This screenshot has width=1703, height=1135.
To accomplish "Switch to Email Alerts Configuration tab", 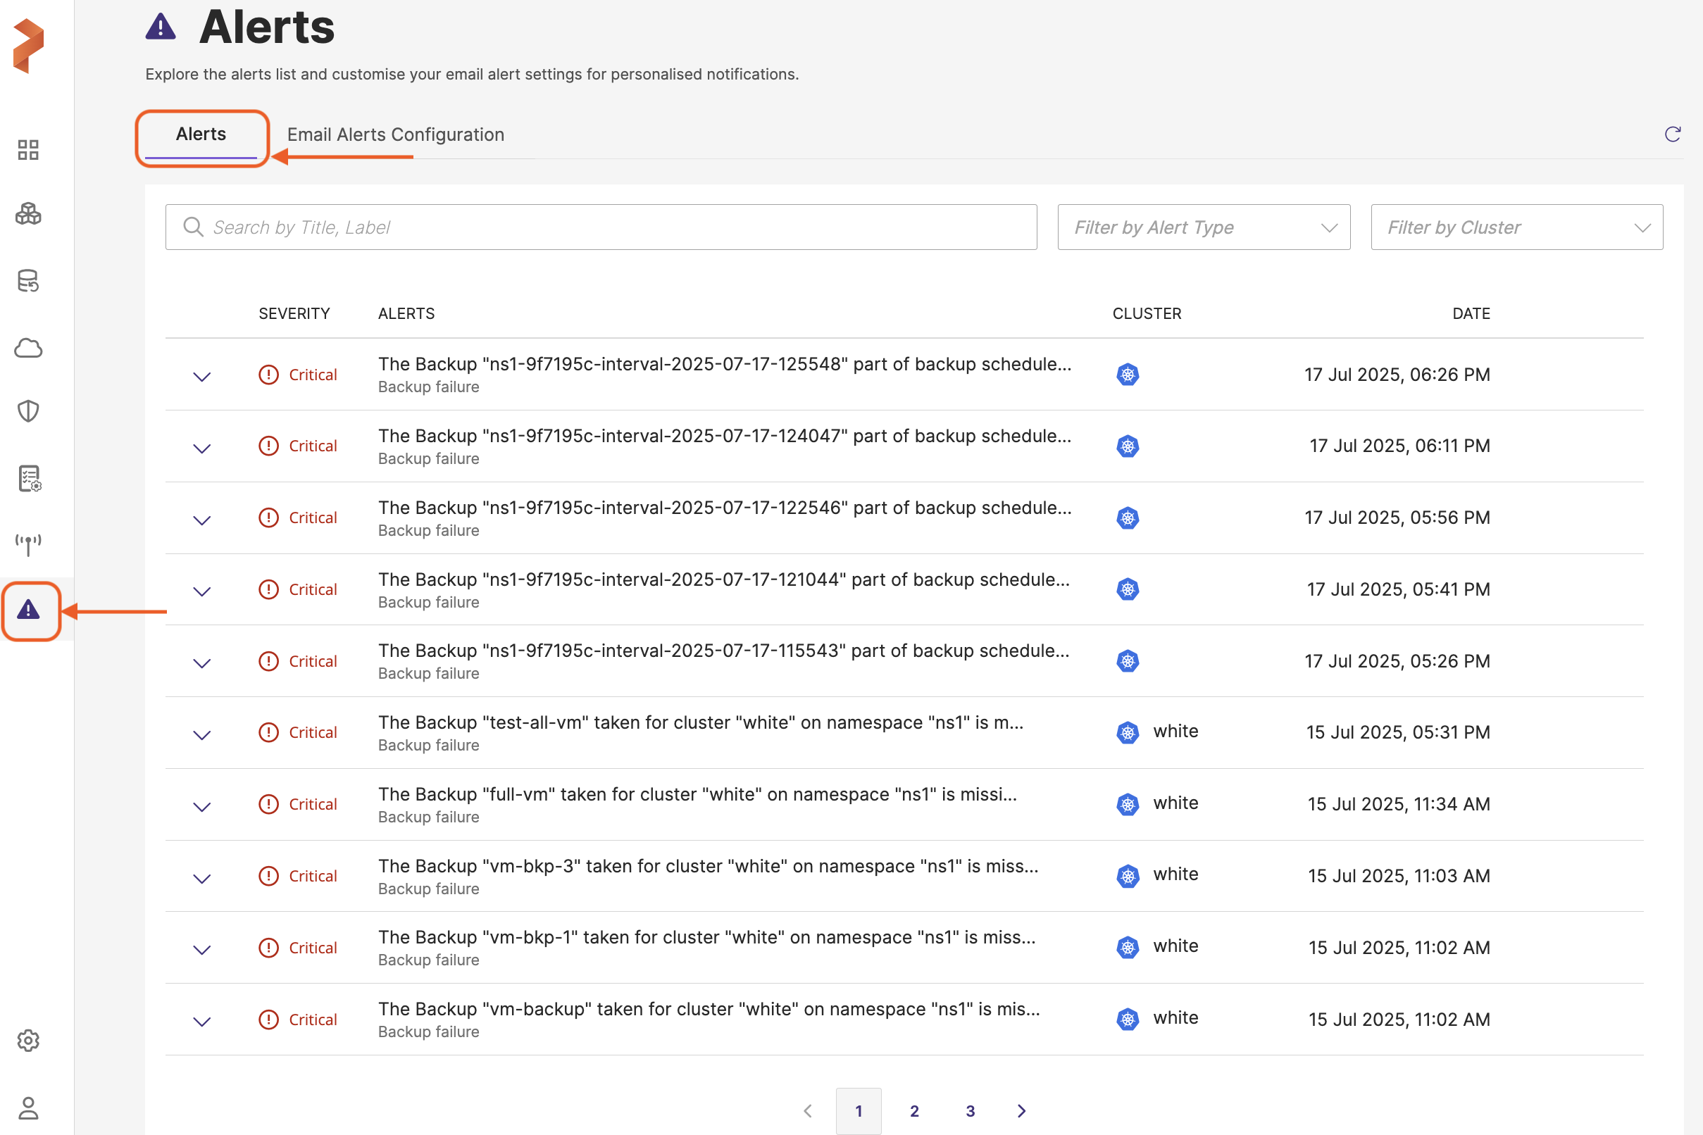I will [395, 134].
